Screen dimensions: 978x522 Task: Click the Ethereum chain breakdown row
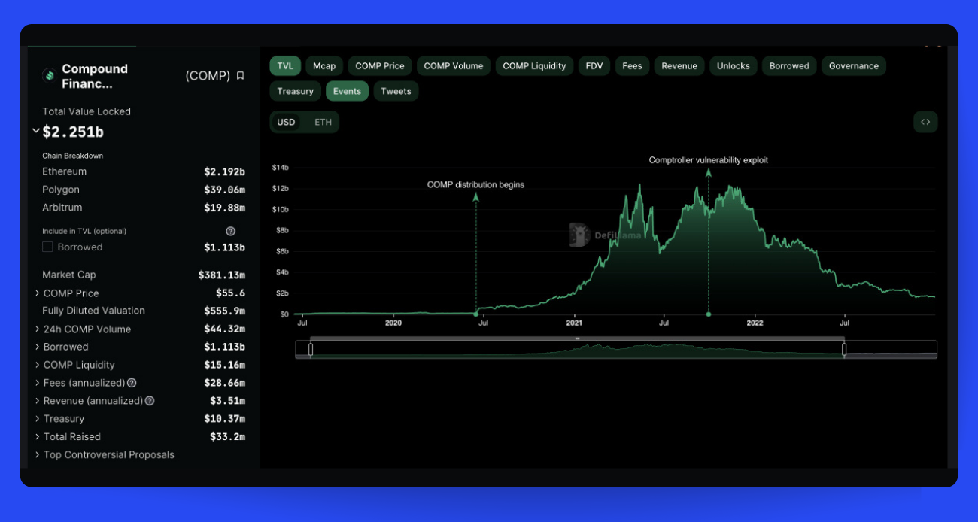144,171
